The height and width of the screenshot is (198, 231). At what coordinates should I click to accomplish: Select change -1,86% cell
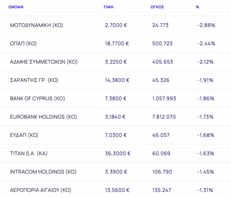pos(206,98)
